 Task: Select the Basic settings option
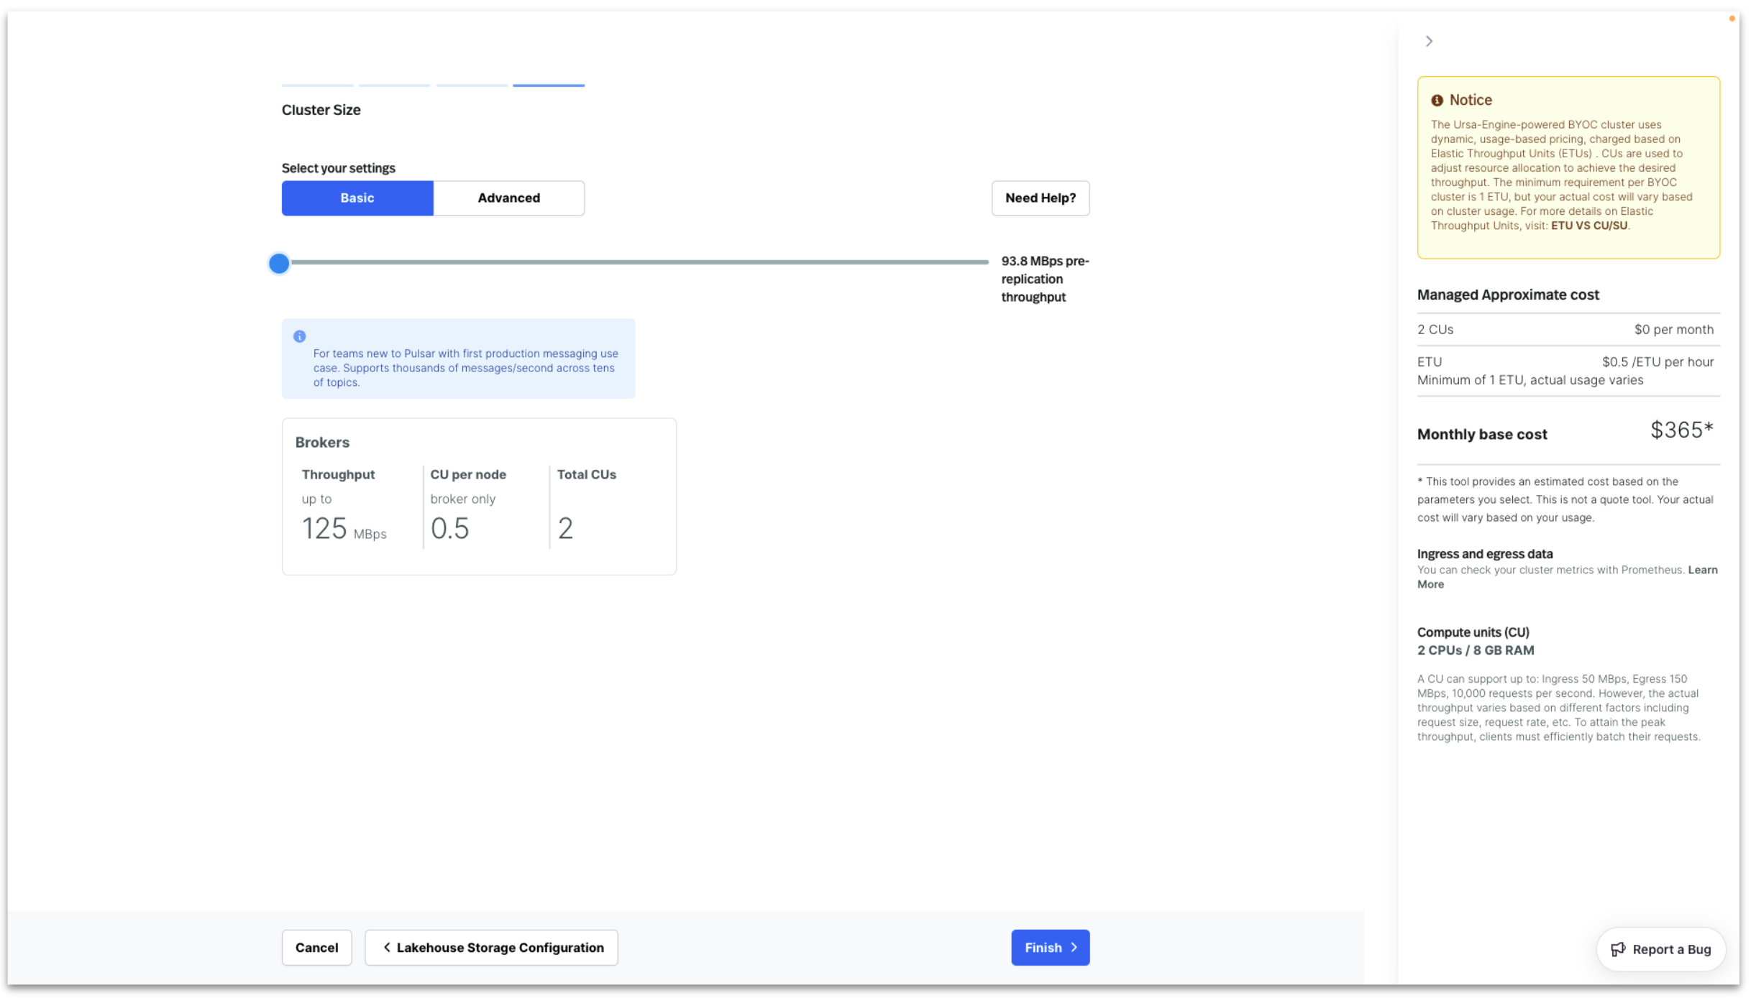tap(357, 198)
